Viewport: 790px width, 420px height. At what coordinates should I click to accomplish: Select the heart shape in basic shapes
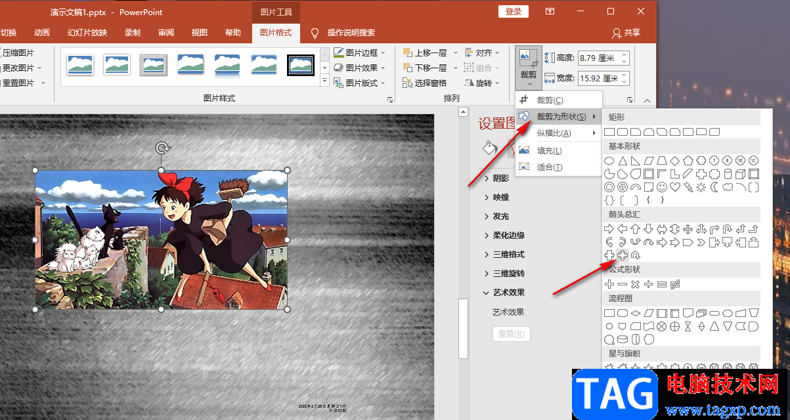coord(675,187)
